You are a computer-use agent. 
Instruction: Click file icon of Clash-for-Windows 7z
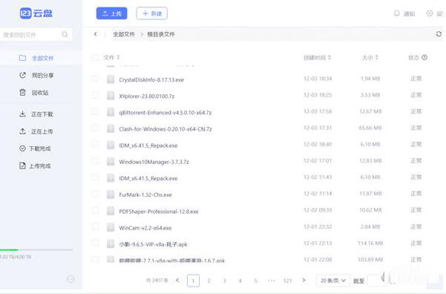coord(111,128)
